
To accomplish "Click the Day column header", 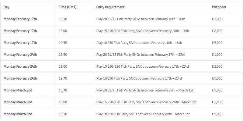I will 6,7.
